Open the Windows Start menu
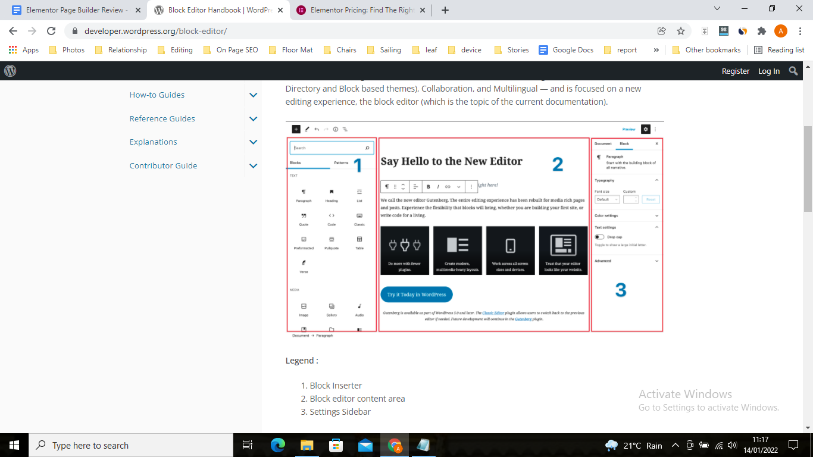 click(x=14, y=445)
